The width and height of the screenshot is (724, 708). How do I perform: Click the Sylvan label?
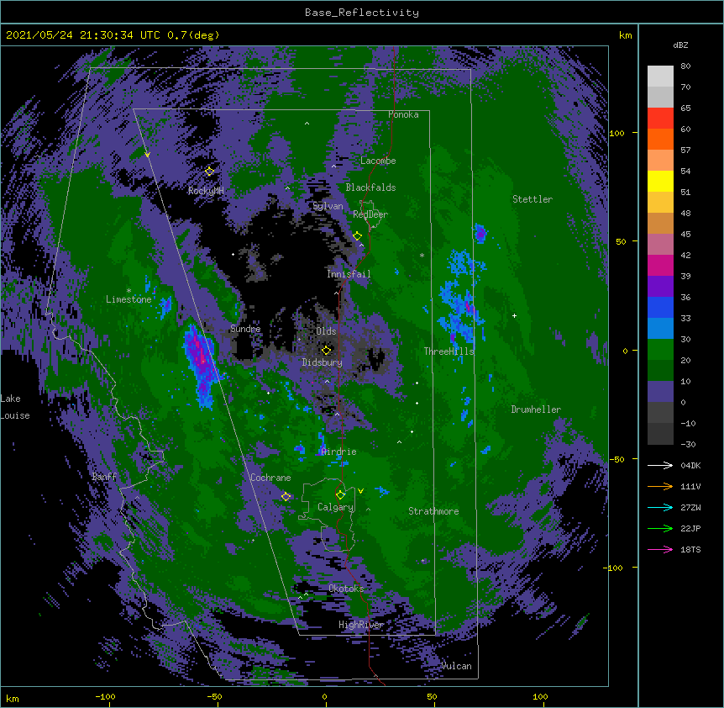coord(328,207)
